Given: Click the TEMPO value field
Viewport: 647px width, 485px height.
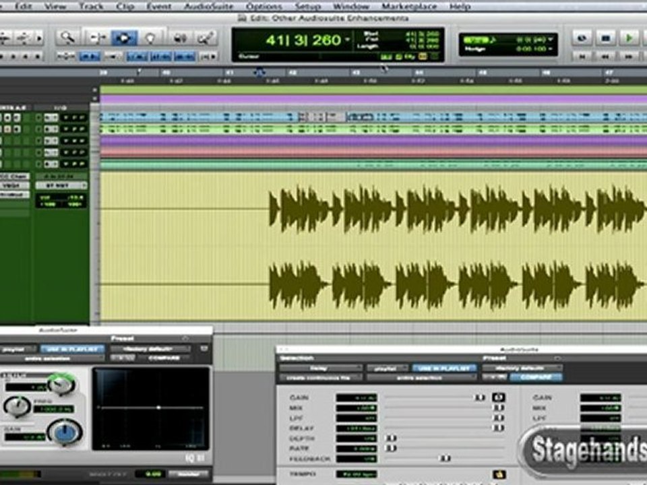Looking at the screenshot, I should pyautogui.click(x=357, y=474).
